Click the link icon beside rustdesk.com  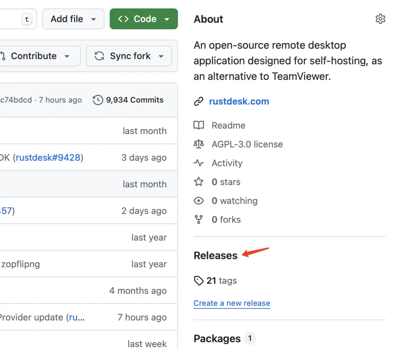(199, 101)
